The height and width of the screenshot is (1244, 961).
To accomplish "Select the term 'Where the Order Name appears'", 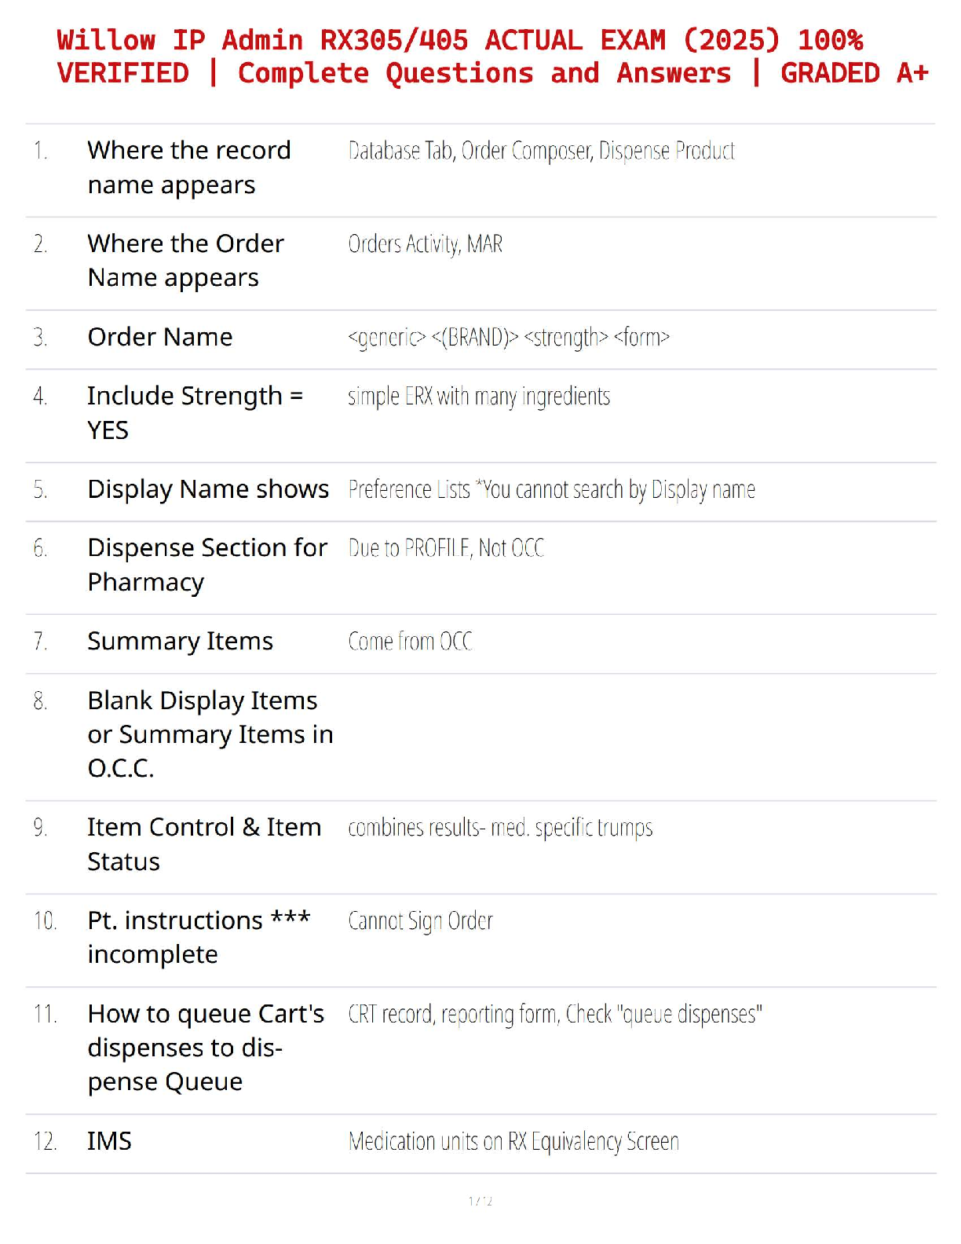I will point(186,260).
